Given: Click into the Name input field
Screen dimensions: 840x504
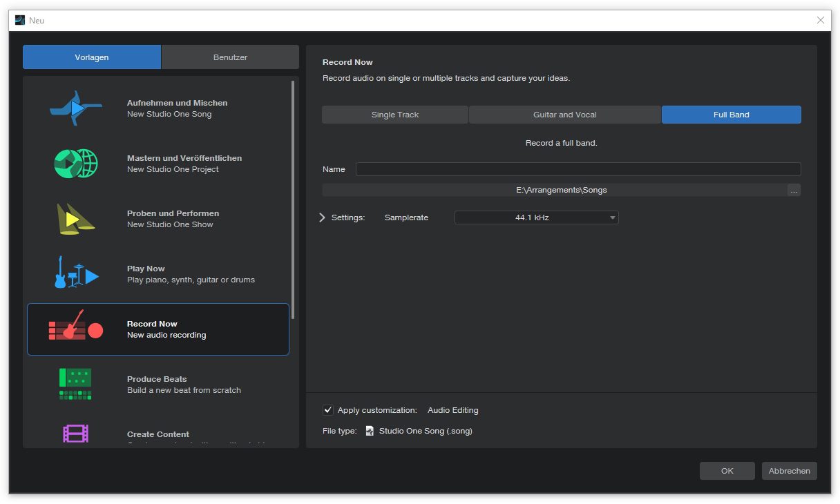Looking at the screenshot, I should coord(577,169).
